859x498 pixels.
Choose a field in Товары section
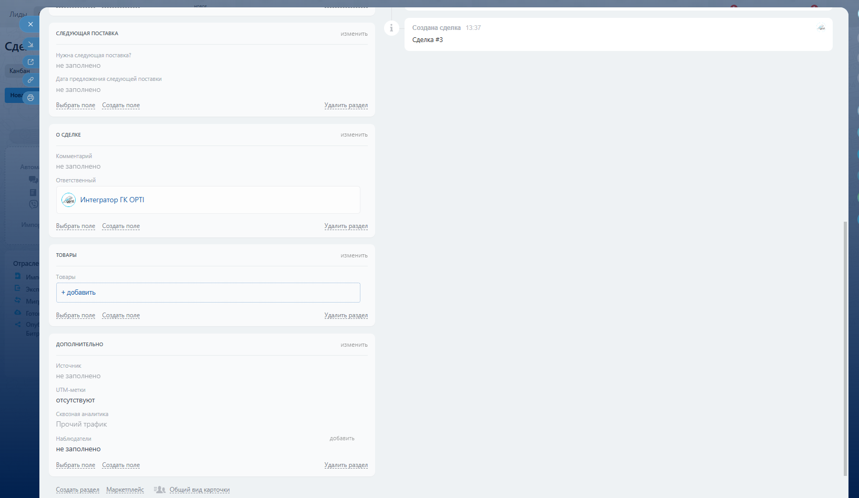click(76, 316)
